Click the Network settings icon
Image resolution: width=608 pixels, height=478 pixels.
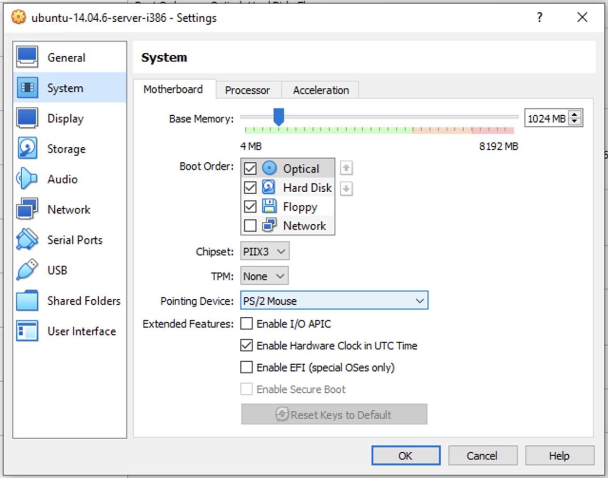point(27,210)
